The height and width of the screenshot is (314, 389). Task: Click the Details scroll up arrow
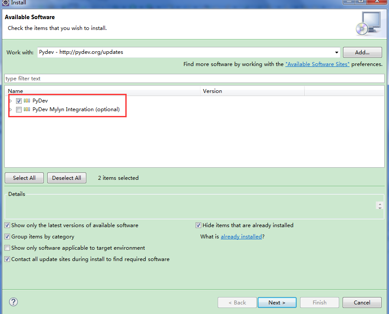point(380,204)
